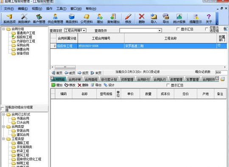
Task: Collapse the 合同分组 tree node
Action: [3, 29]
